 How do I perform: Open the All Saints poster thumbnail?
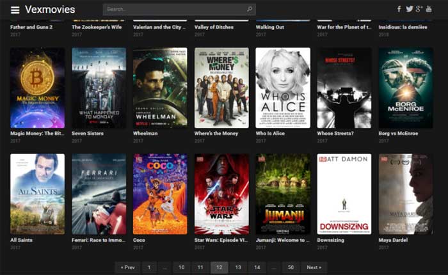coord(37,194)
